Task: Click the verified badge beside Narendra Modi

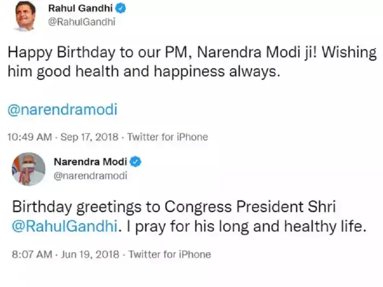Action: 136,162
